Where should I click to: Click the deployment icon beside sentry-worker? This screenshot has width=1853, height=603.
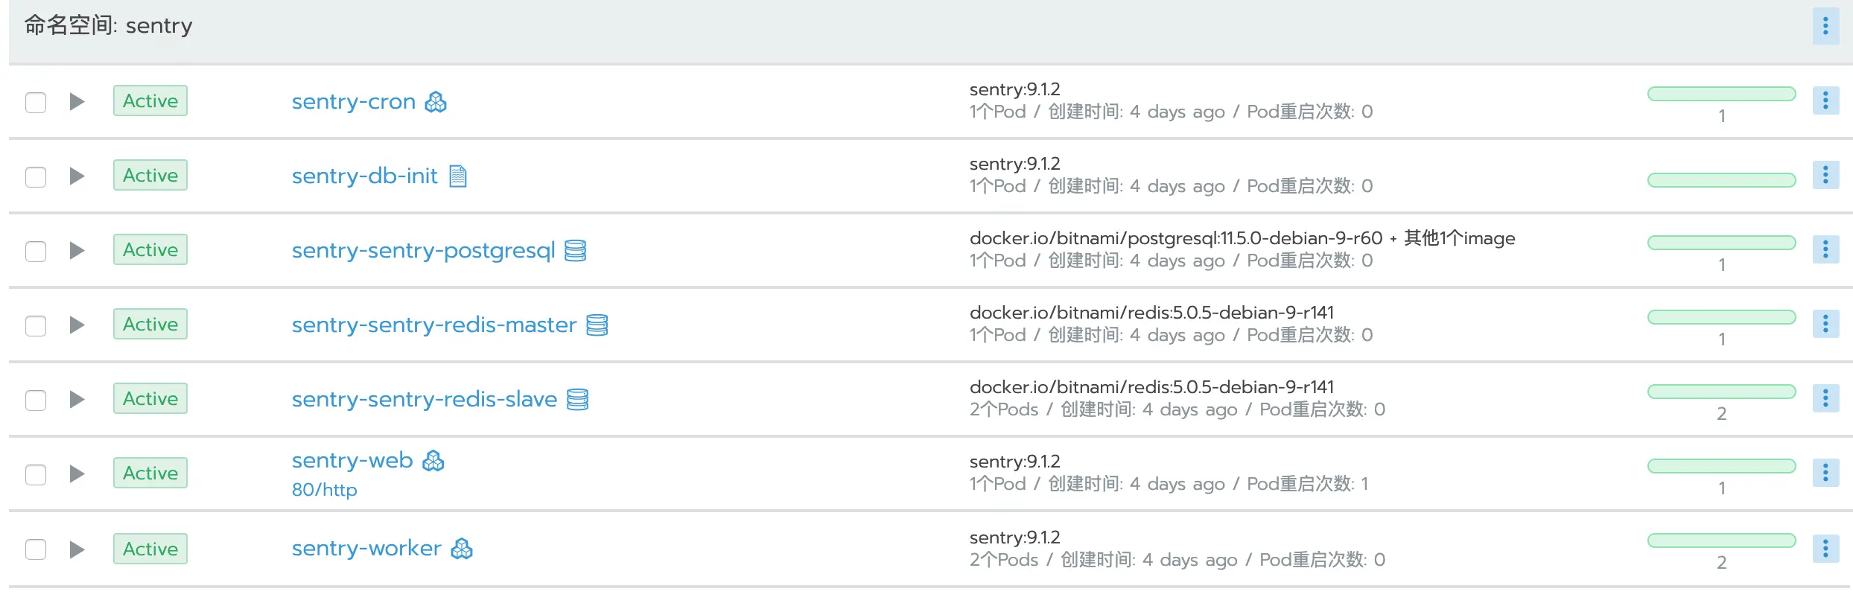click(462, 549)
